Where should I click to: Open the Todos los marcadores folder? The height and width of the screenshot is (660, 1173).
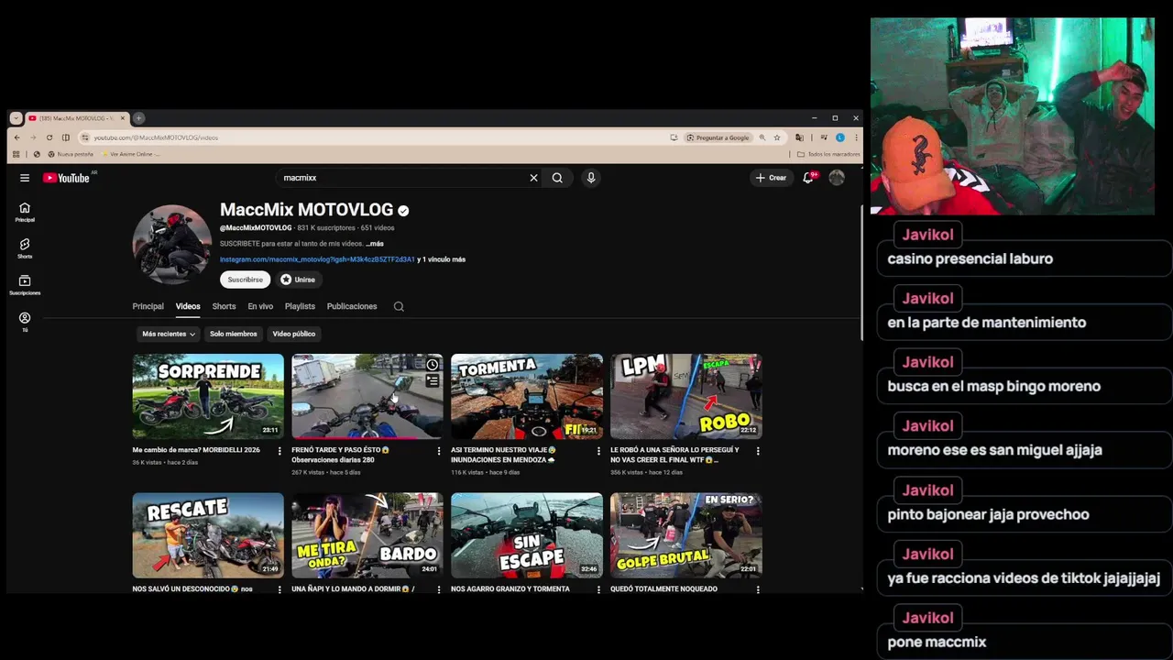click(828, 154)
